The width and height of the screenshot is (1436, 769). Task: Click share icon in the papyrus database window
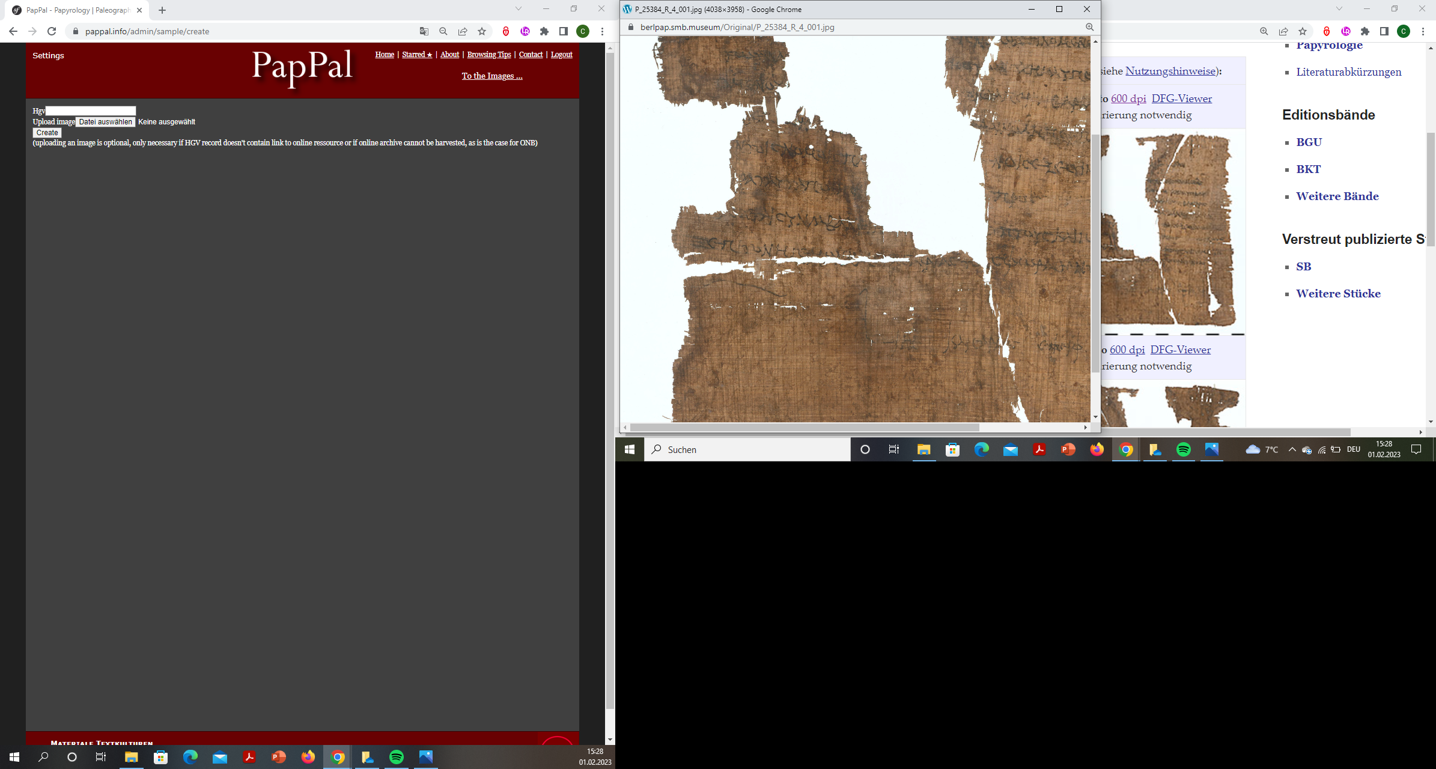(x=1283, y=31)
